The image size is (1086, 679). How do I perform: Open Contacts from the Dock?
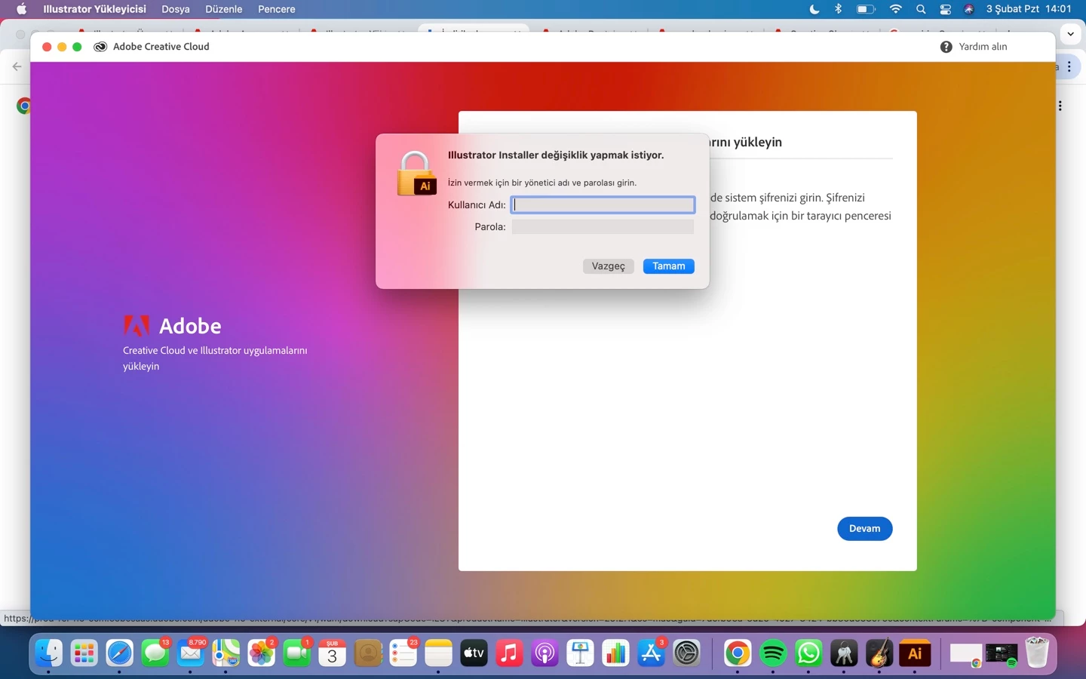point(368,653)
